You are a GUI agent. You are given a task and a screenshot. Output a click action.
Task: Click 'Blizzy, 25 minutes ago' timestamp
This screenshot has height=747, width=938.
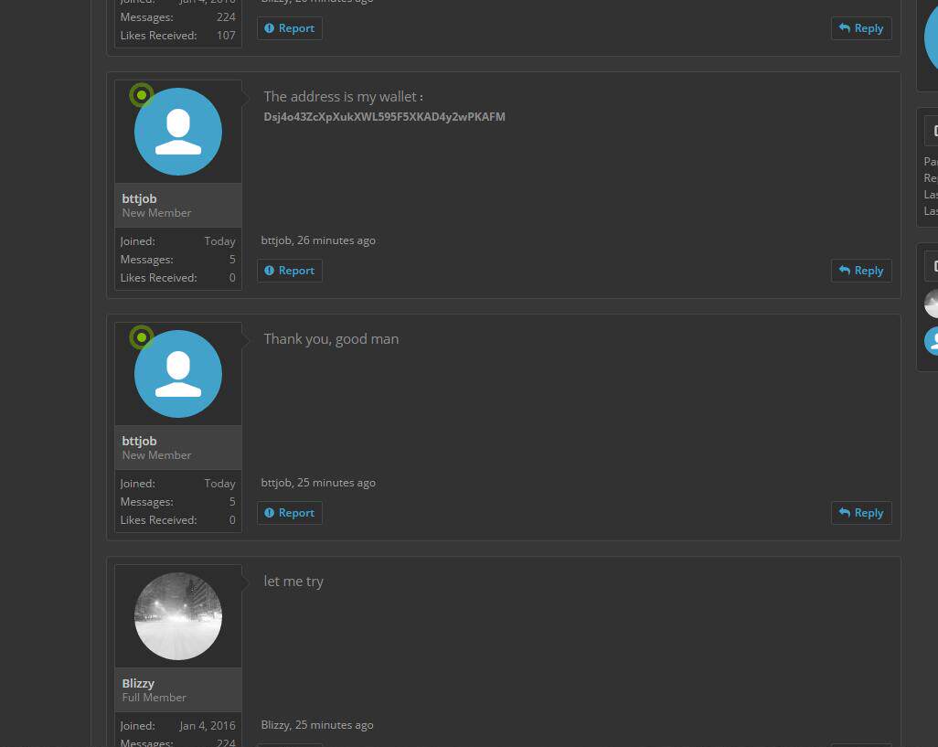pos(317,725)
